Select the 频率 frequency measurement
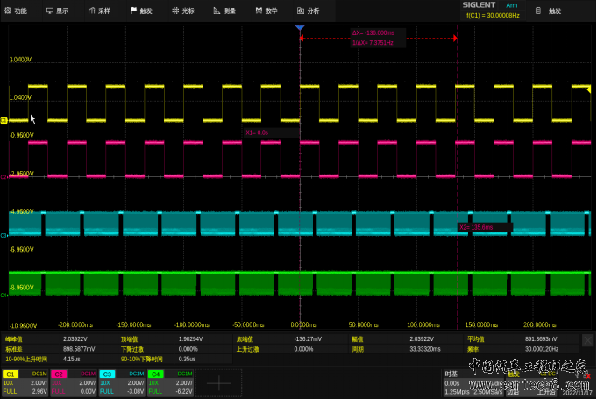The image size is (597, 399). pos(473,349)
